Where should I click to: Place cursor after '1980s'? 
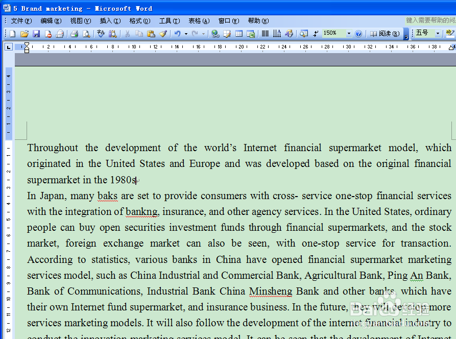tap(136, 180)
